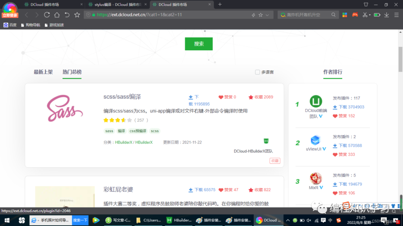Screen dimensions: 403x226
Task: Open the dropdown arrow beside the scissors tool
Action: click(x=369, y=15)
